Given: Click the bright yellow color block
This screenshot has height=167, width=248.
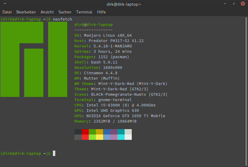Looking at the screenshot, I should pos(99,137).
